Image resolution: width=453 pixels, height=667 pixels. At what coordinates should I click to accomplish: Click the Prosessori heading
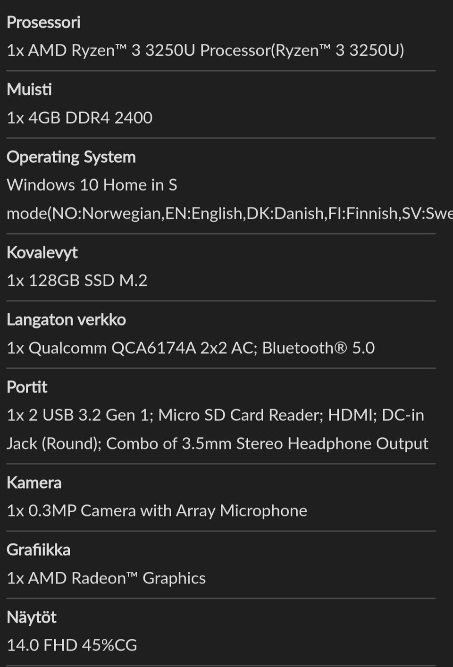pos(43,22)
